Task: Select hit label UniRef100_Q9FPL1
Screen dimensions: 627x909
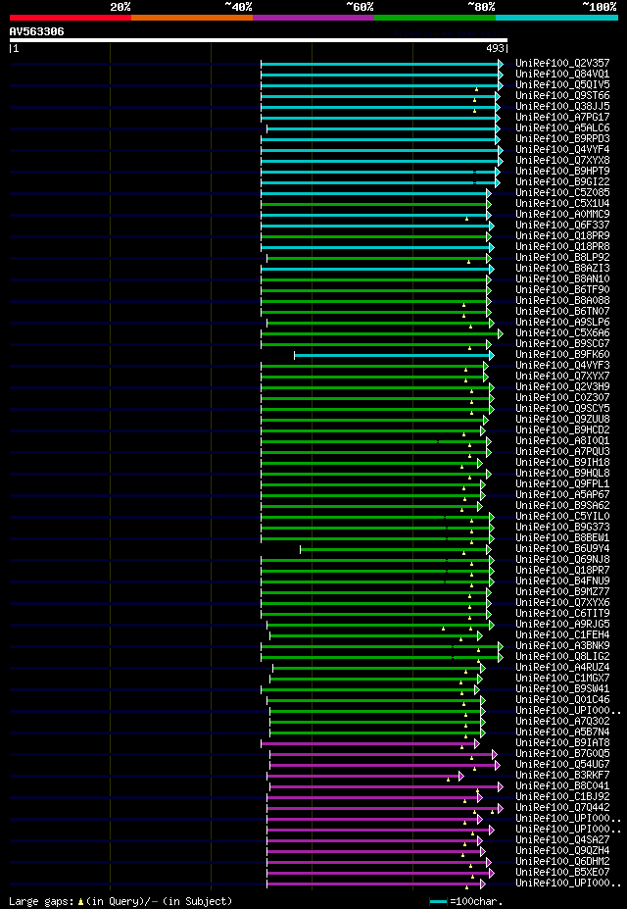Action: (x=562, y=484)
